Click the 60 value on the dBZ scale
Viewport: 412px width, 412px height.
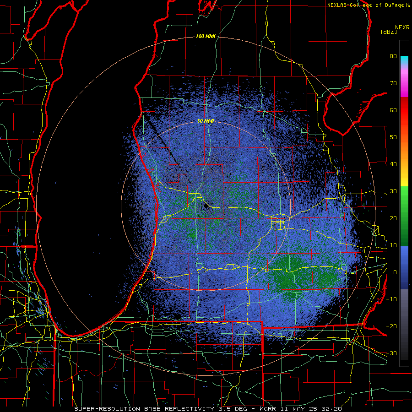393,110
